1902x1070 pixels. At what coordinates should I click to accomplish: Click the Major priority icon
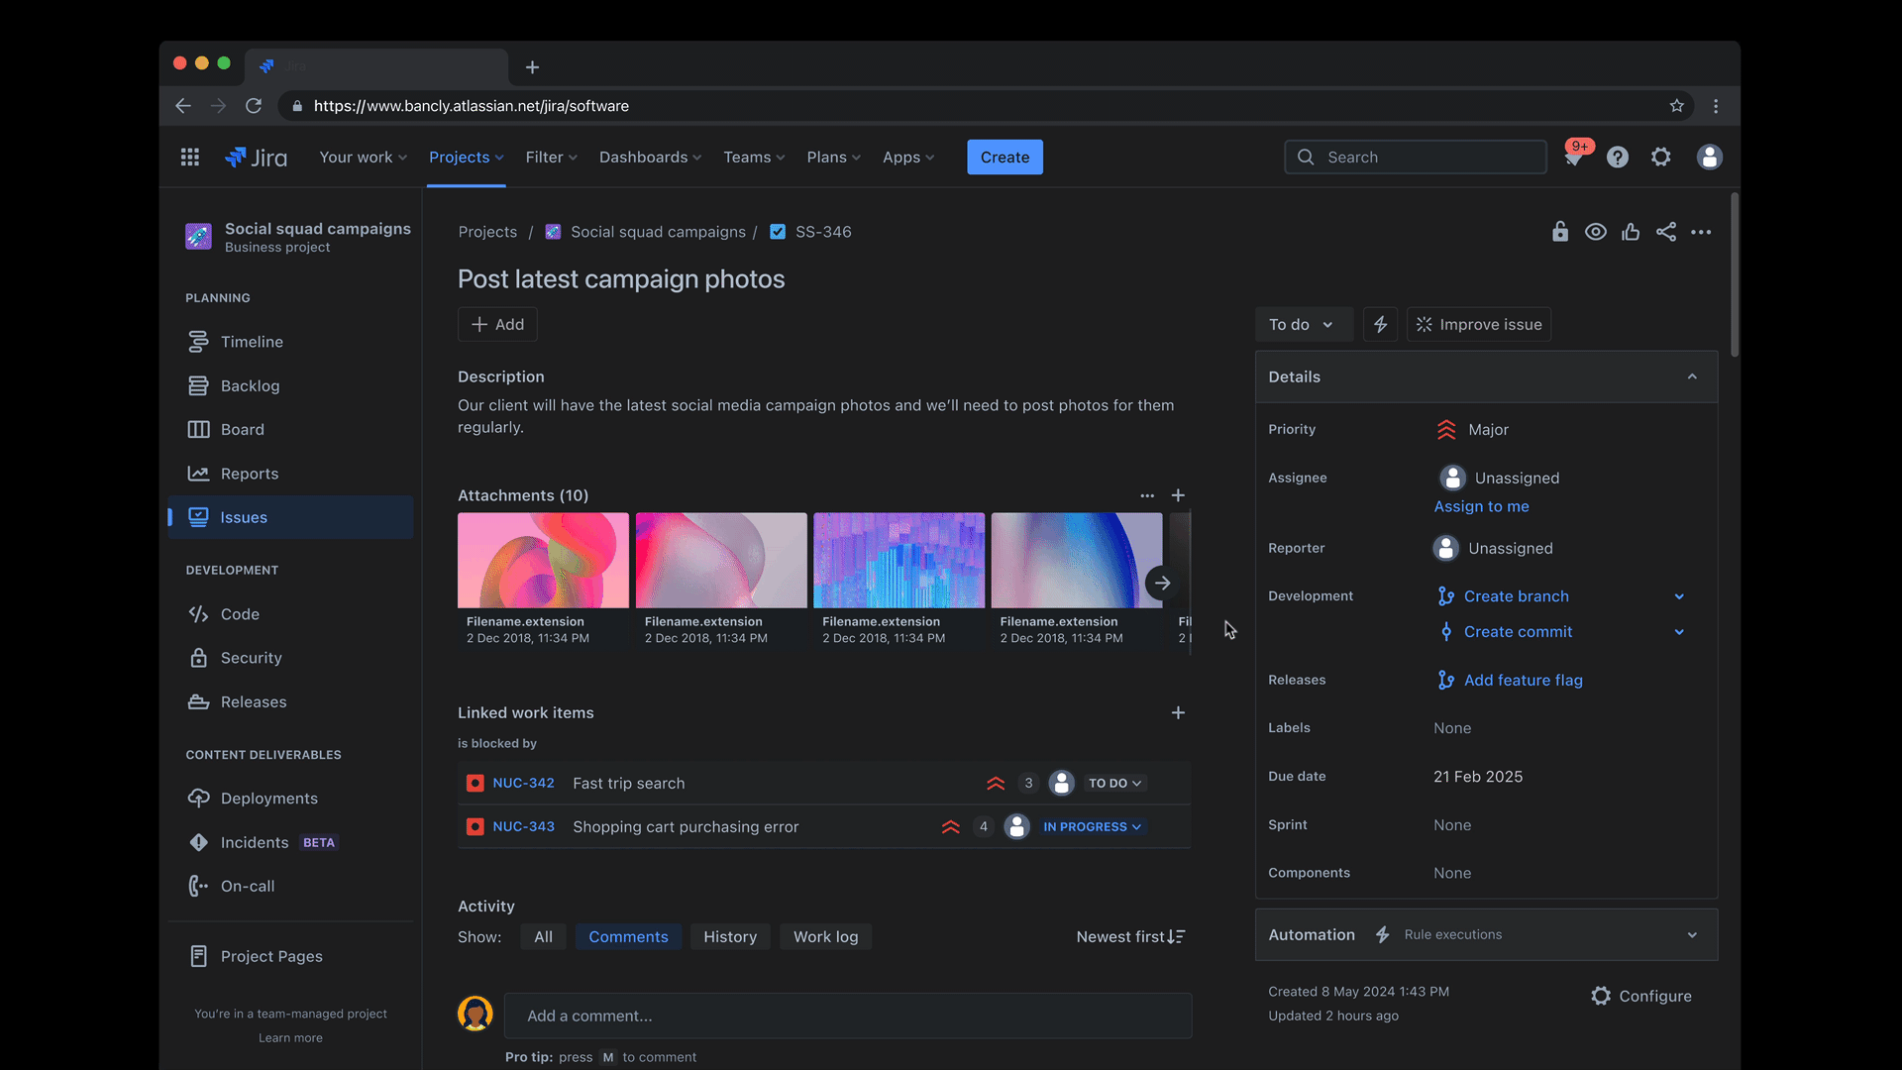pos(1446,429)
